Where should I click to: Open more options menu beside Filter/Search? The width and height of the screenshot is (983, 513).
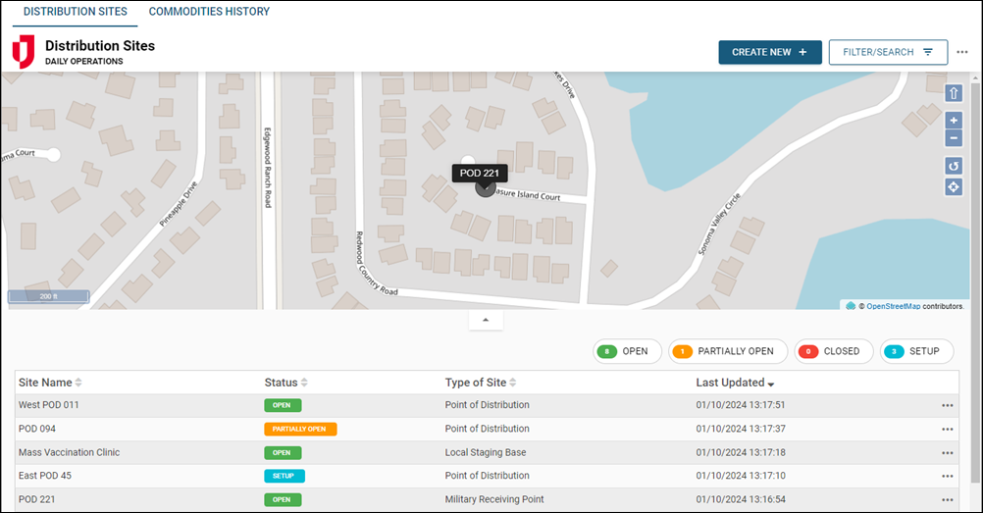(962, 52)
